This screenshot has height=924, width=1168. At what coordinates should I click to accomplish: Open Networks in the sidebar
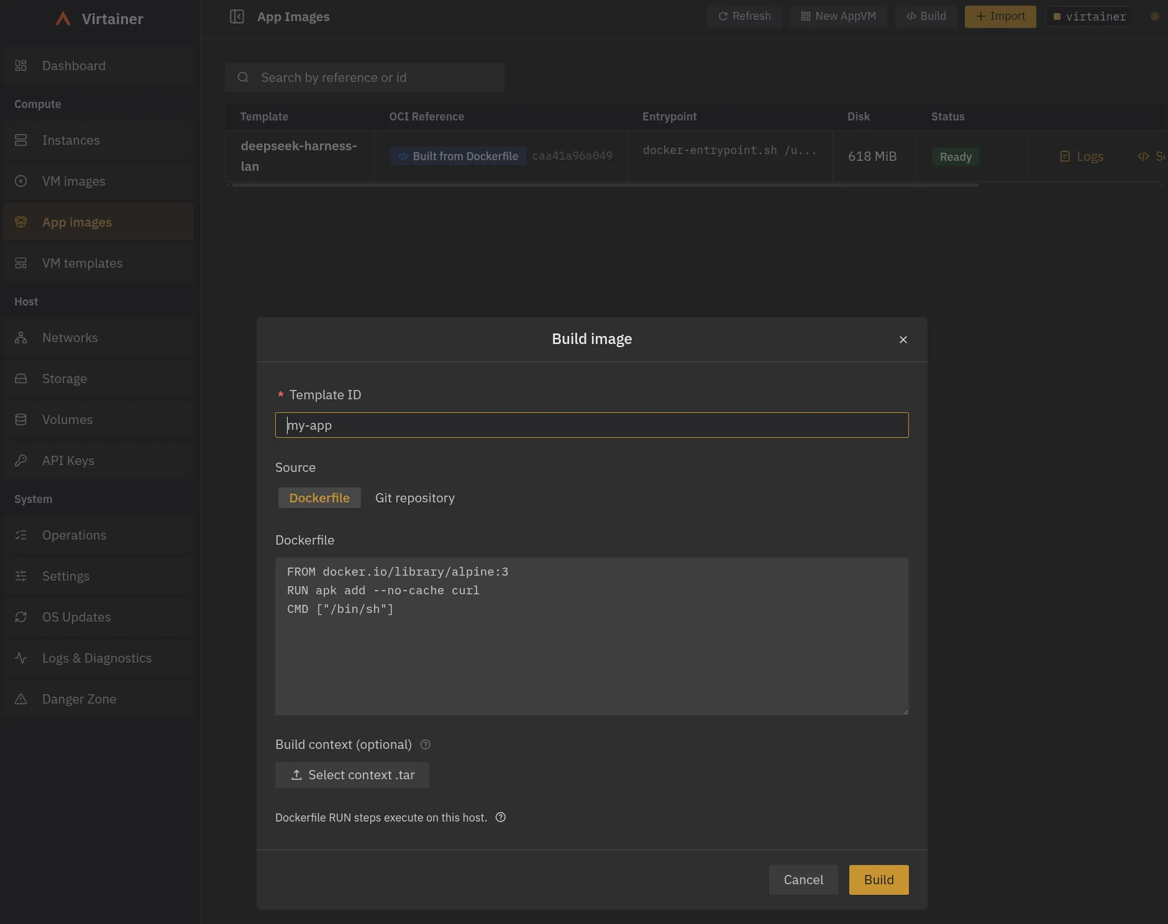(98, 338)
